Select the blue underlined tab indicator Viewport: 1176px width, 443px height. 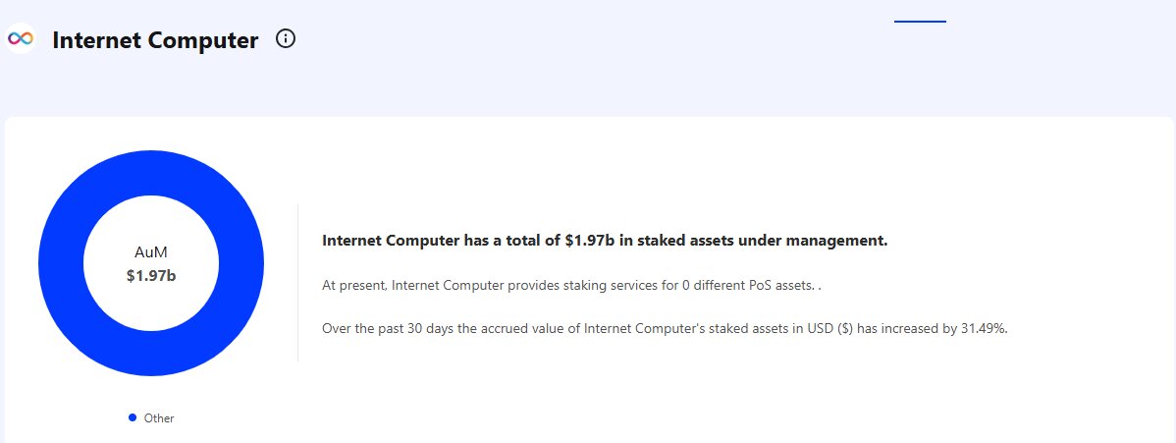coord(920,21)
